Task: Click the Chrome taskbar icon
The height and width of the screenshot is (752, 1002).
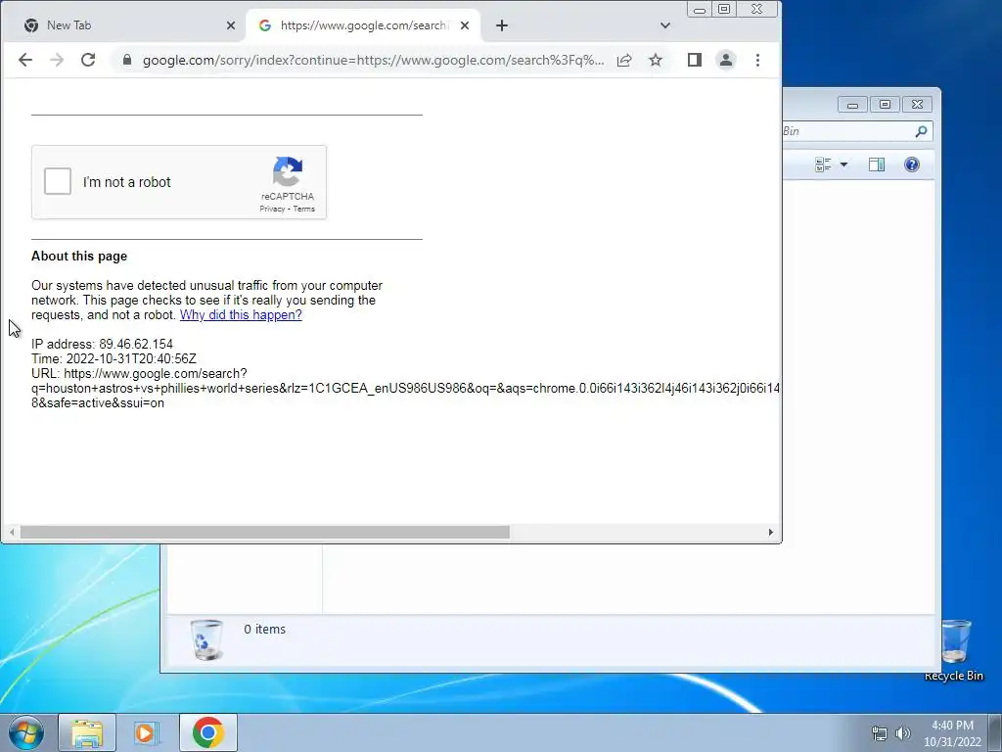Action: pyautogui.click(x=208, y=732)
